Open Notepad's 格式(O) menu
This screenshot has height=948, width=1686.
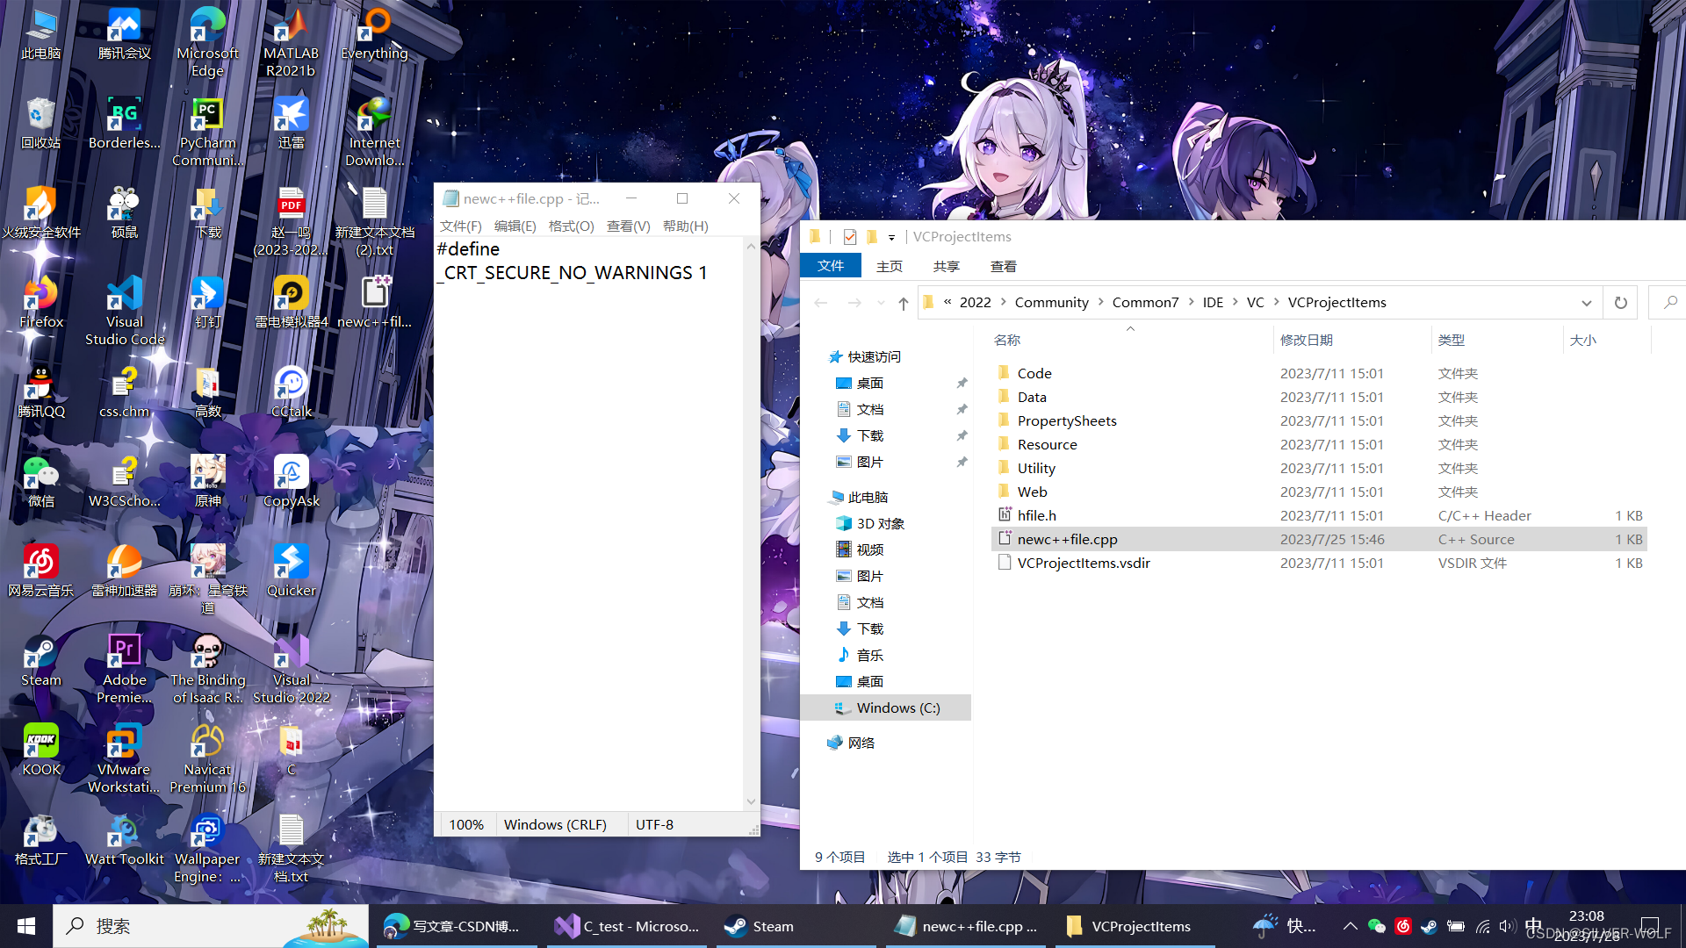pos(572,226)
